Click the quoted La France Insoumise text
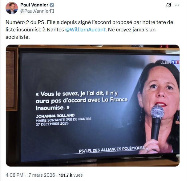Viewport: 190px width, 181px height. pos(82,101)
